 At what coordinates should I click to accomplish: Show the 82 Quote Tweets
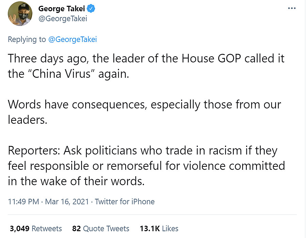(101, 228)
